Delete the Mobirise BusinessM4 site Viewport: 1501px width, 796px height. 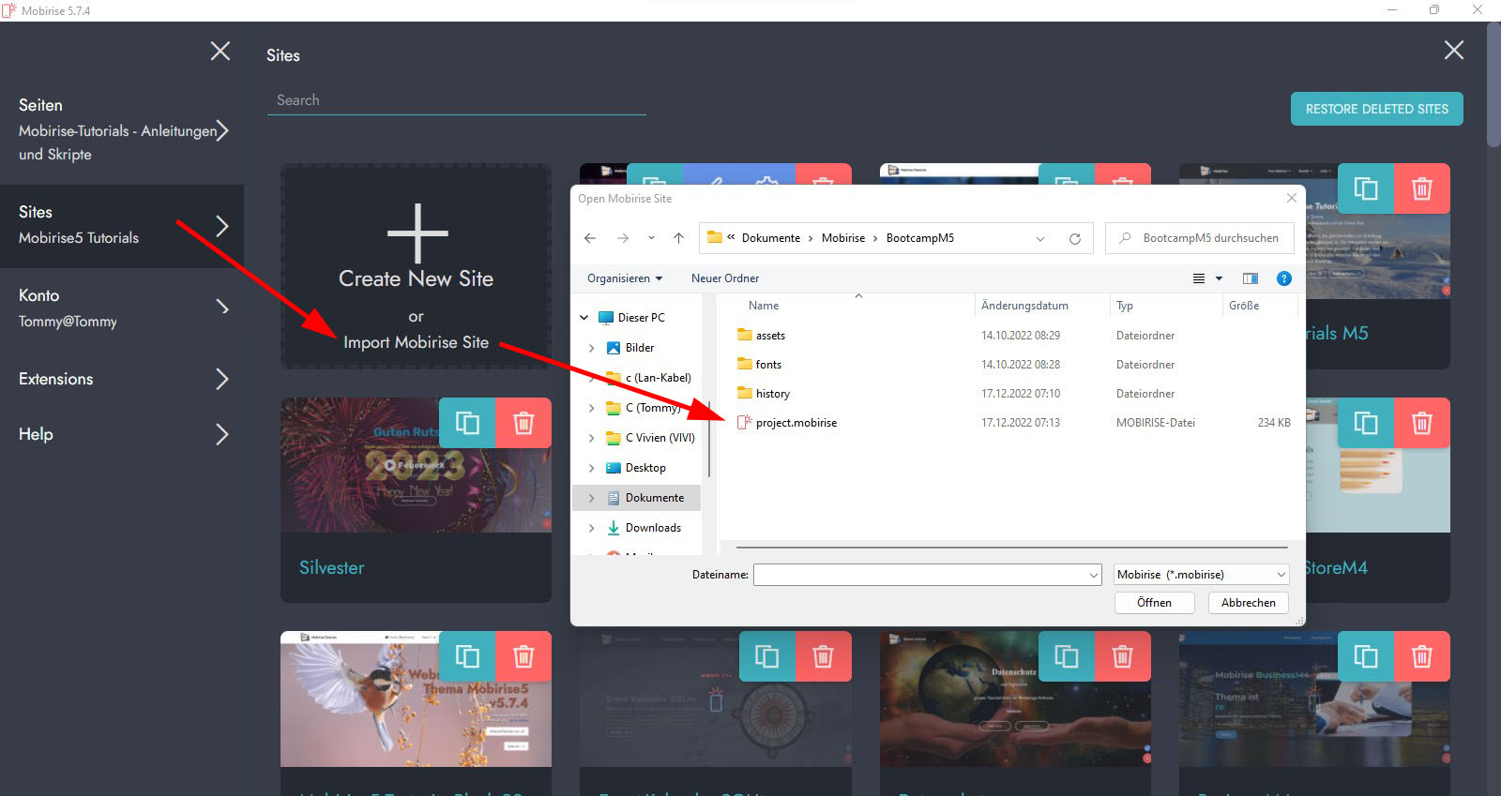click(x=1422, y=656)
